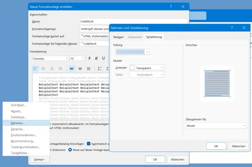Viewport: 252px width, 167px height.
Task: Choose 'Nummerierung...' from the Format menu
Action: (23, 141)
